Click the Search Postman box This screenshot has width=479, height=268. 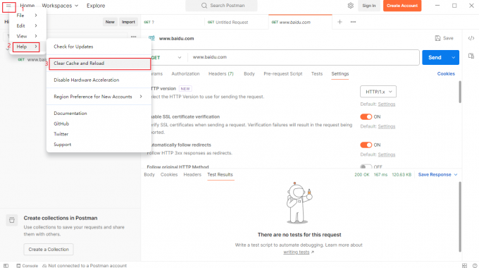click(x=221, y=6)
